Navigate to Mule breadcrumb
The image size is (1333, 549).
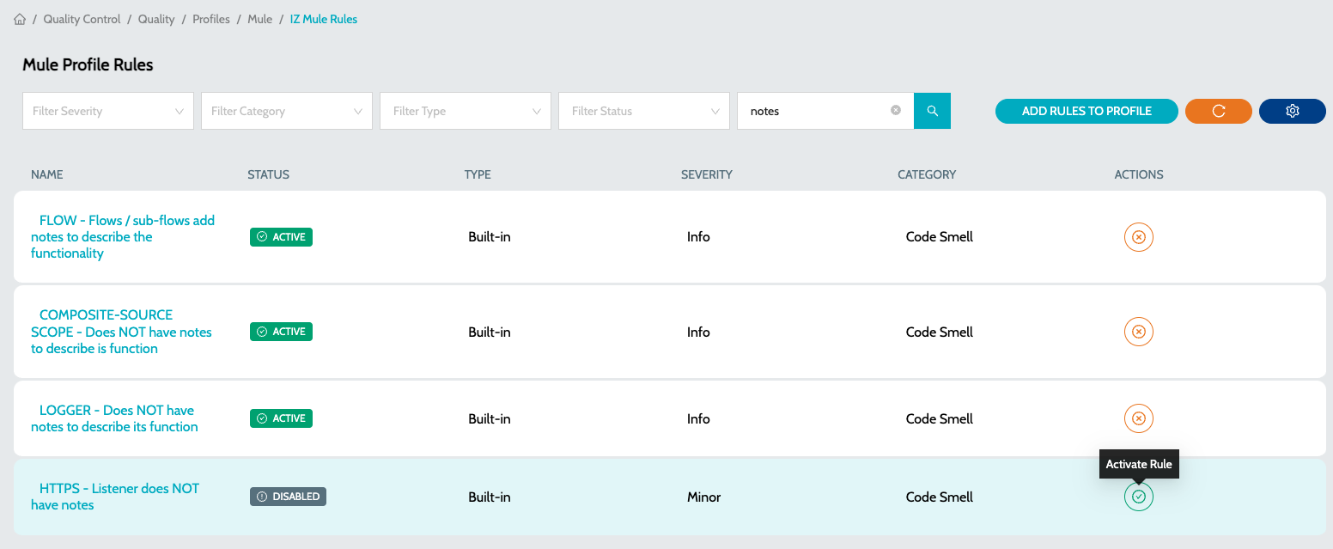coord(260,19)
